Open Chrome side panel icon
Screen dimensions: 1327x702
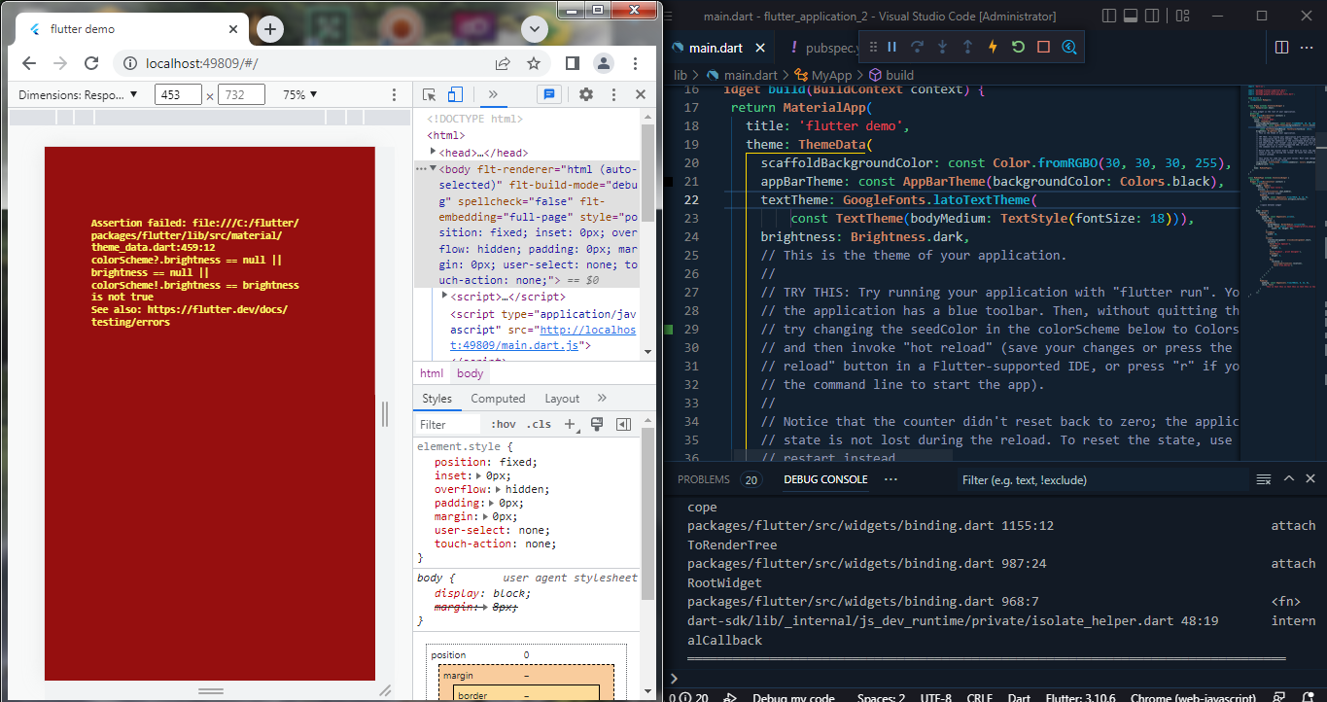point(572,63)
